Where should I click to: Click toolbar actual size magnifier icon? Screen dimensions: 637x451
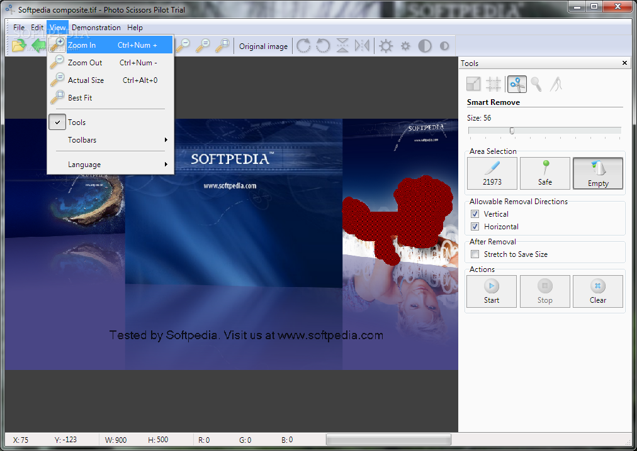click(x=203, y=46)
